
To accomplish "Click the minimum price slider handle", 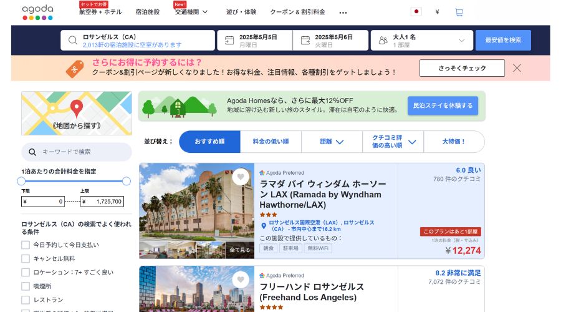I will (x=21, y=181).
